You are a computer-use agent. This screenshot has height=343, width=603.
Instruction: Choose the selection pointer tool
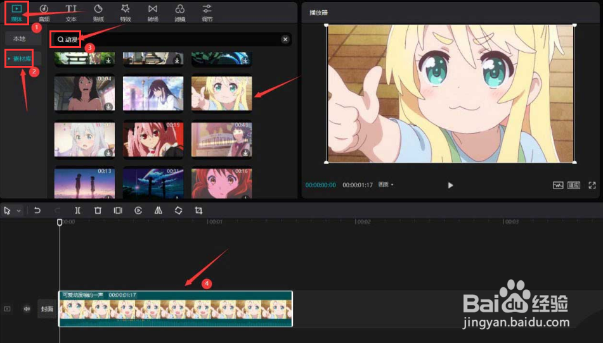point(7,211)
